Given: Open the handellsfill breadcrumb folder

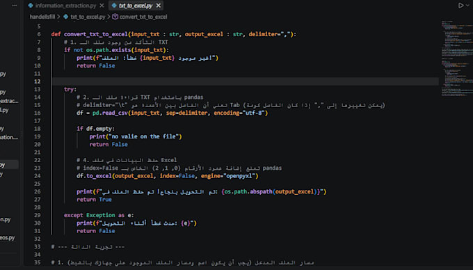Looking at the screenshot, I should pyautogui.click(x=42, y=17).
